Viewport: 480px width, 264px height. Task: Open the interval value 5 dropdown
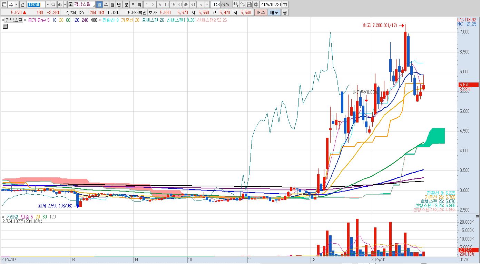[207, 4]
